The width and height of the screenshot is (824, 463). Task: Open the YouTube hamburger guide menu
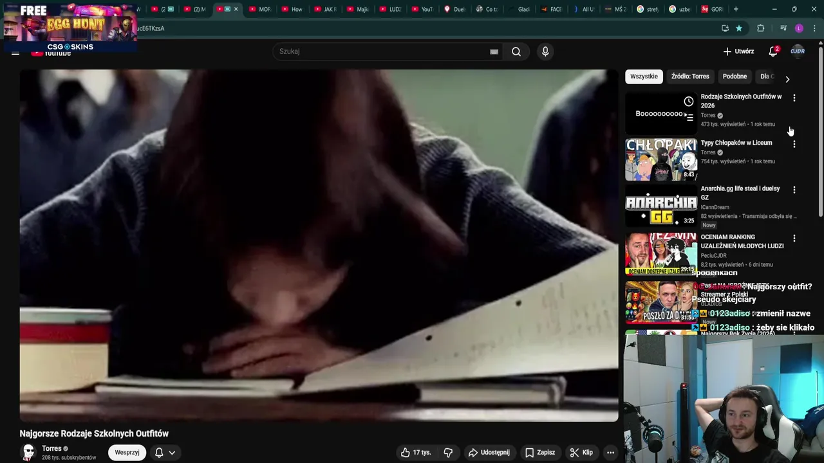click(15, 52)
